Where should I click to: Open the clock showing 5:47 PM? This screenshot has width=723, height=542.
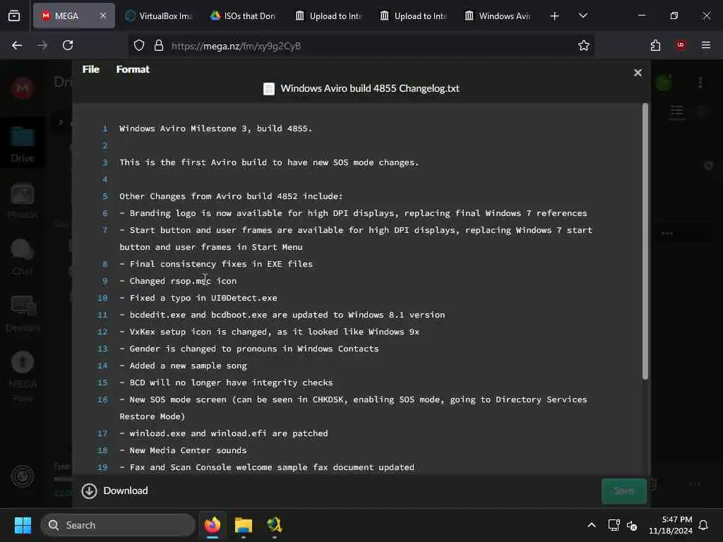[671, 525]
